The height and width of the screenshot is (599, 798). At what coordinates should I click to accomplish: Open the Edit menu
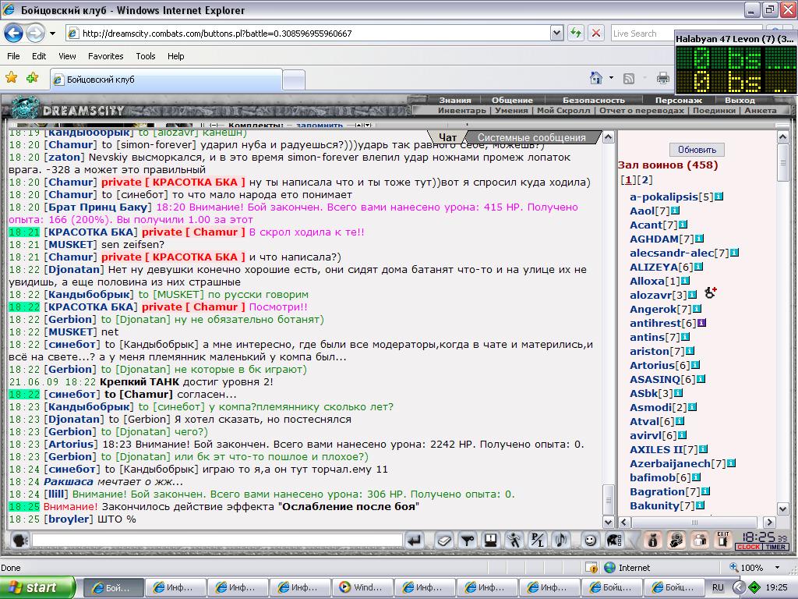coord(39,56)
